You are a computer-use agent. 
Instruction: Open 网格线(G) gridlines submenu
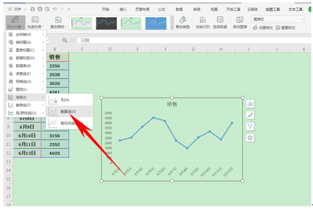26,82
